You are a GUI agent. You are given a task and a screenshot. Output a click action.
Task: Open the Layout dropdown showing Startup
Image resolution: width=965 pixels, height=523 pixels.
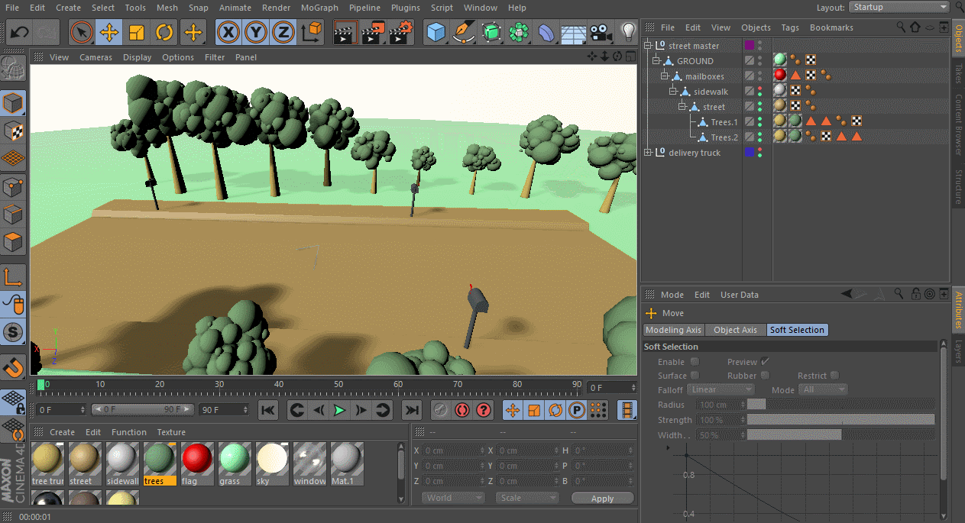(x=899, y=7)
